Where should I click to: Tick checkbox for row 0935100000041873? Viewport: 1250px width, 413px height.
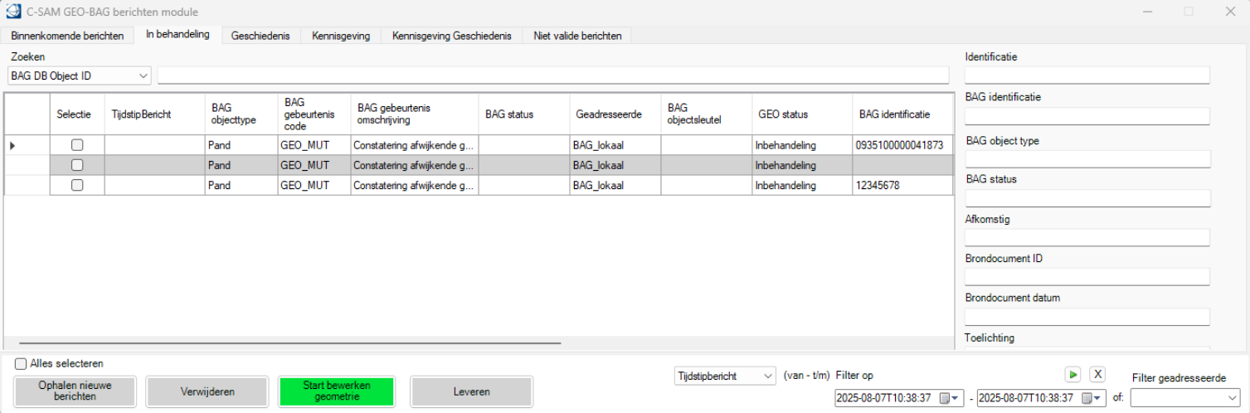tap(77, 145)
